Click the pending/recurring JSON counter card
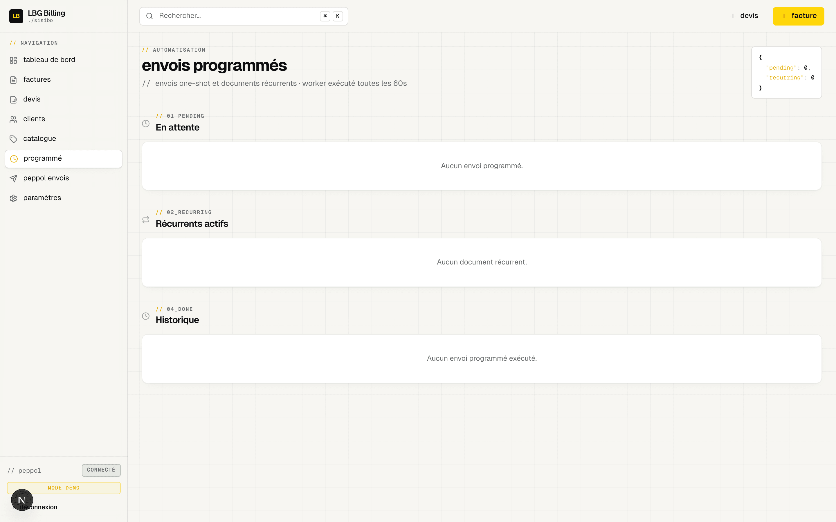The image size is (836, 522). click(786, 72)
